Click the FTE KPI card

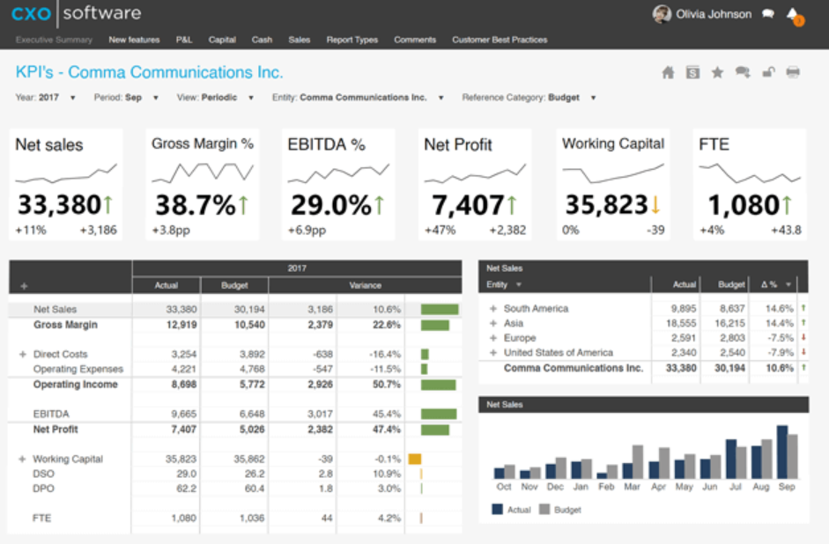(x=750, y=185)
